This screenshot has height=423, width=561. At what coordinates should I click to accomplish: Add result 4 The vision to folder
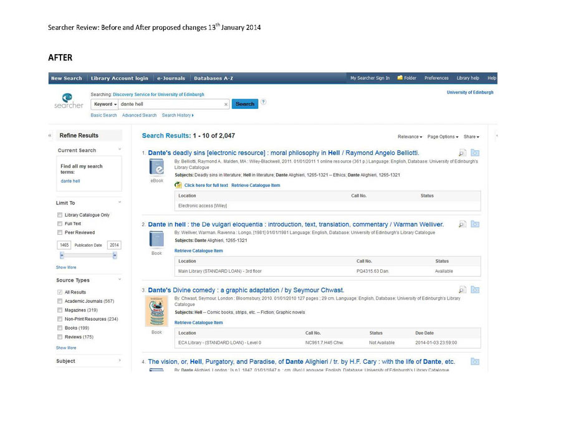coord(475,361)
